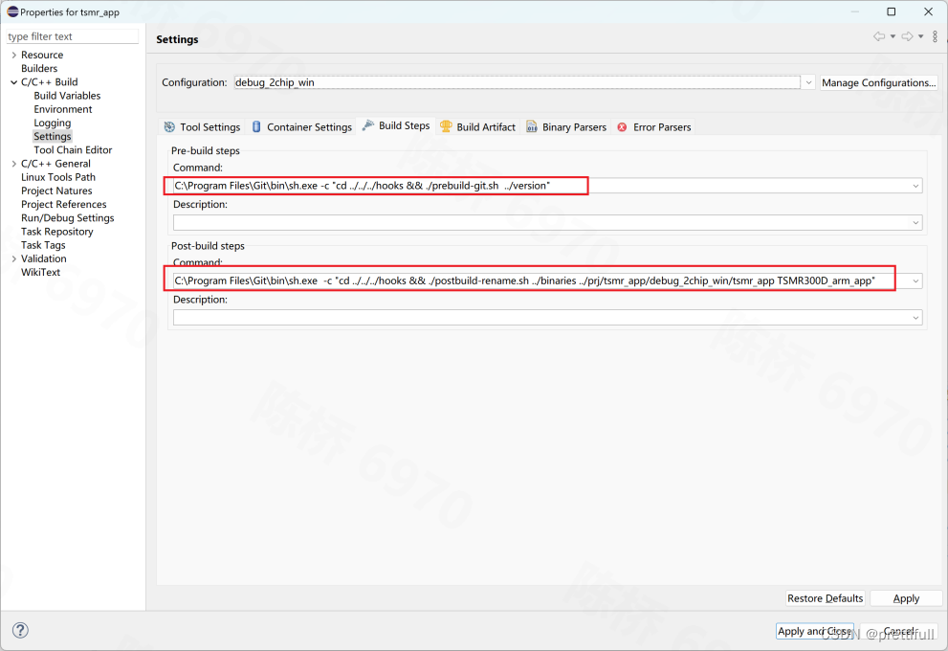Select Settings in the tree
Viewport: 948px width, 651px height.
click(52, 137)
